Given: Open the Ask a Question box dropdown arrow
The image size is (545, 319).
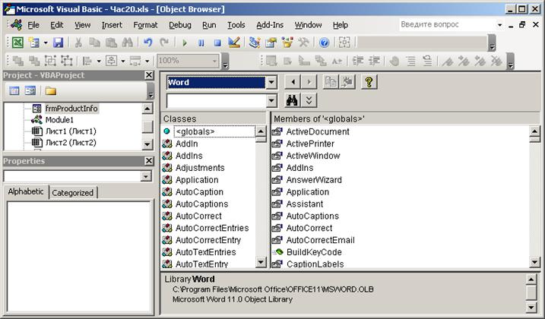Looking at the screenshot, I should pyautogui.click(x=499, y=24).
